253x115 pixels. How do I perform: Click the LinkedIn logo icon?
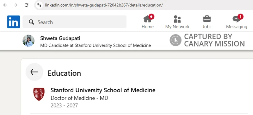click(14, 22)
